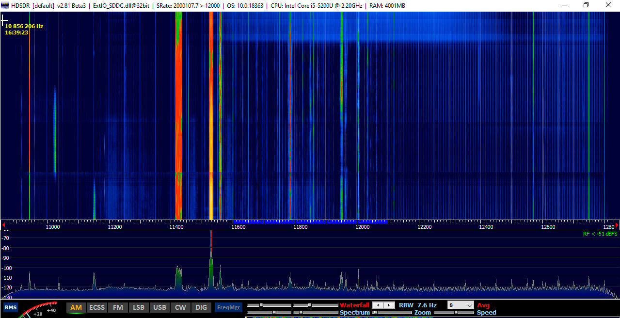Viewport: 620px width, 318px height.
Task: Open the averaging value dropdown showing 8
Action: [x=461, y=305]
